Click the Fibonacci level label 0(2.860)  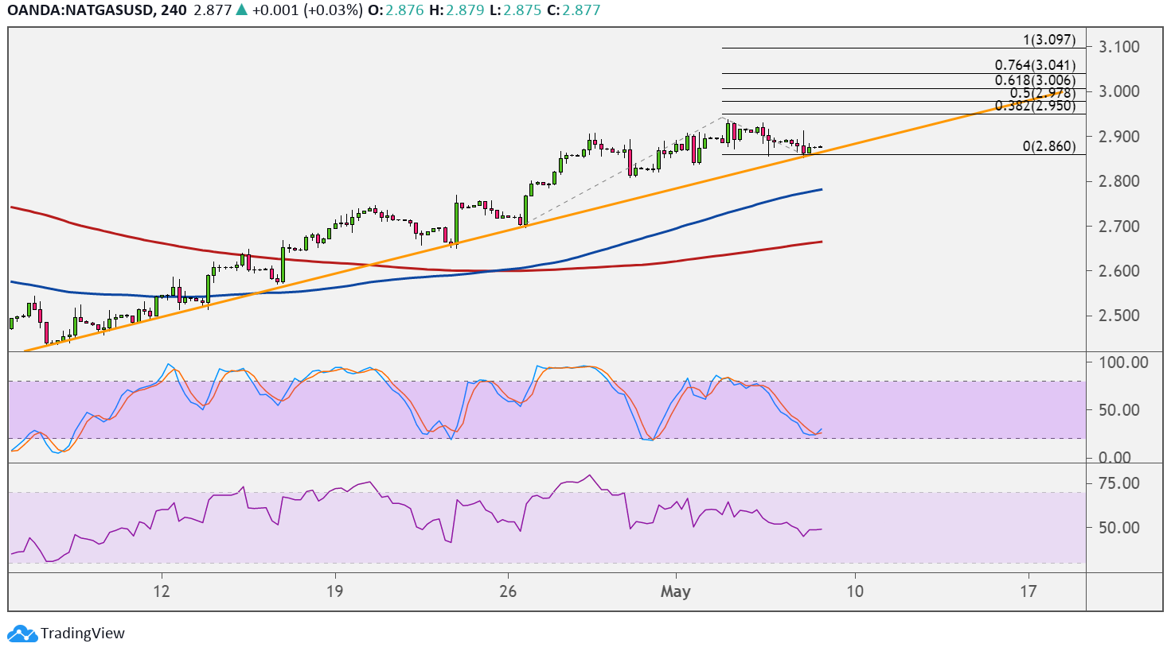tap(1049, 146)
